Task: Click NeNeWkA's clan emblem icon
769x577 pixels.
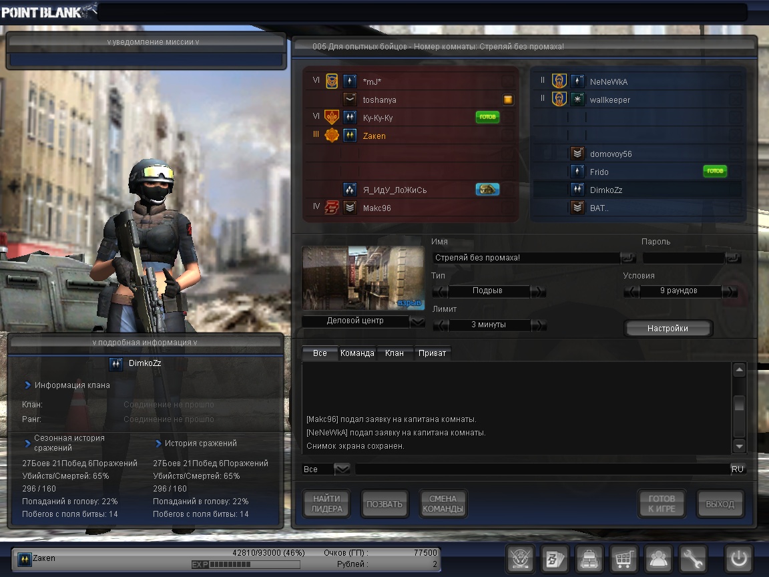Action: [x=559, y=81]
